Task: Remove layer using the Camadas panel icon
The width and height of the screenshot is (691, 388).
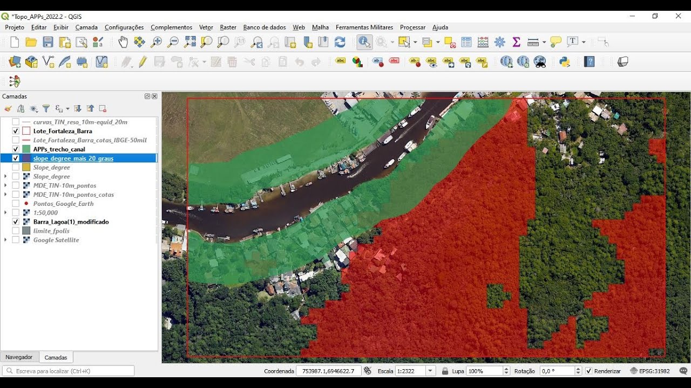Action: coord(103,109)
